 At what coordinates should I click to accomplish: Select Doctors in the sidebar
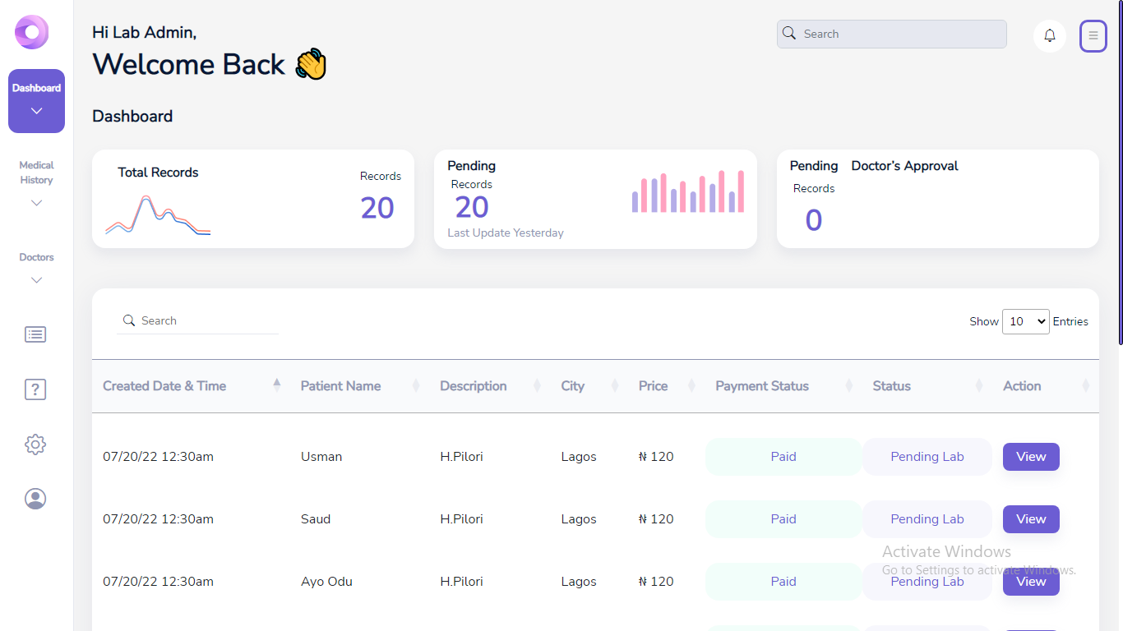tap(36, 257)
